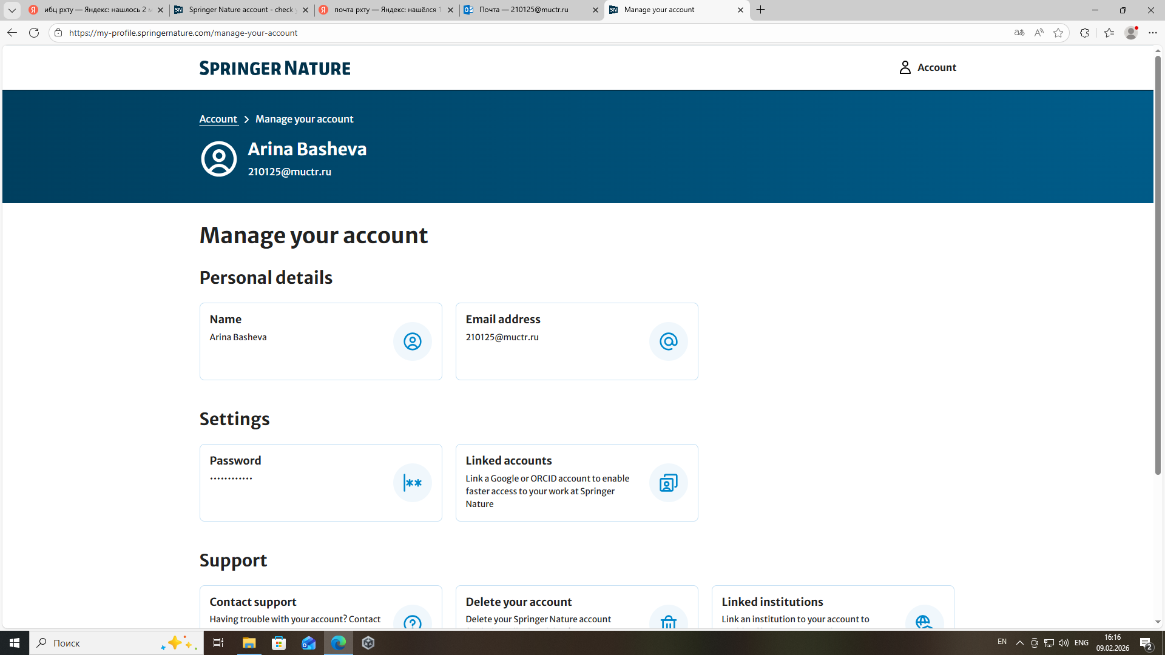
Task: Click the trash icon on Delete your account
Action: (x=668, y=622)
